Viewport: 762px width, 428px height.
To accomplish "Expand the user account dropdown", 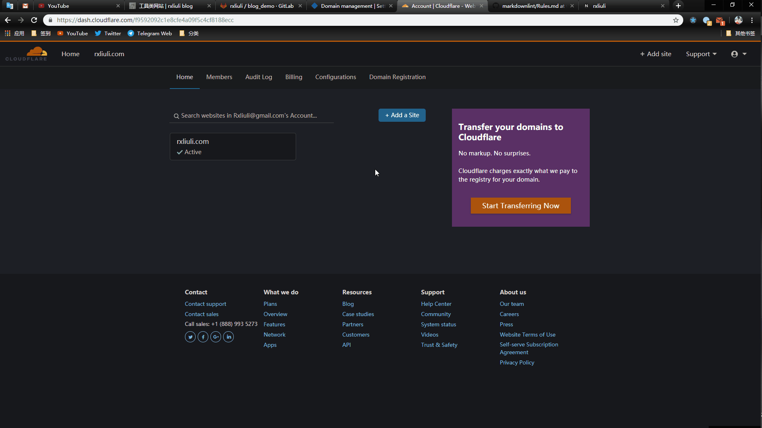I will click(x=739, y=54).
